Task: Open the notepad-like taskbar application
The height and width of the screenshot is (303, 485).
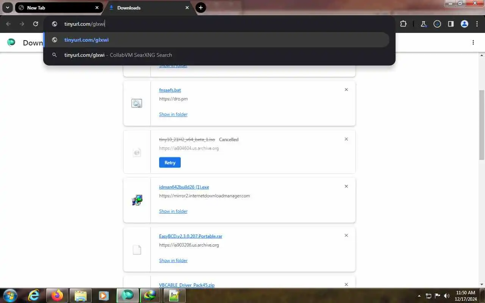Action: (x=174, y=295)
